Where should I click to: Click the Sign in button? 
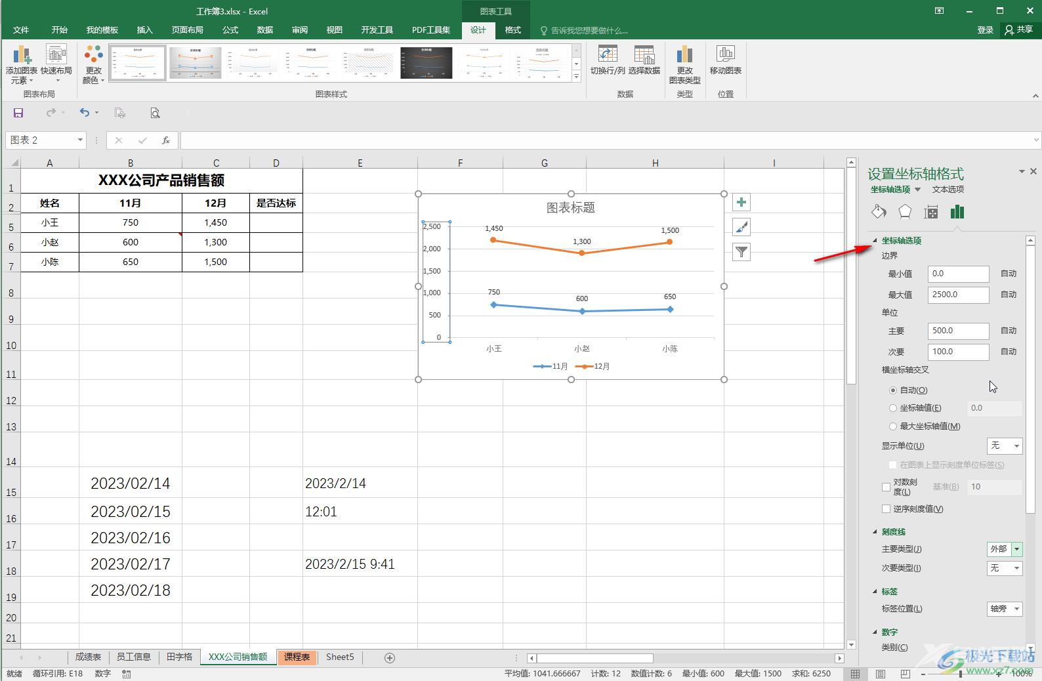pos(985,30)
